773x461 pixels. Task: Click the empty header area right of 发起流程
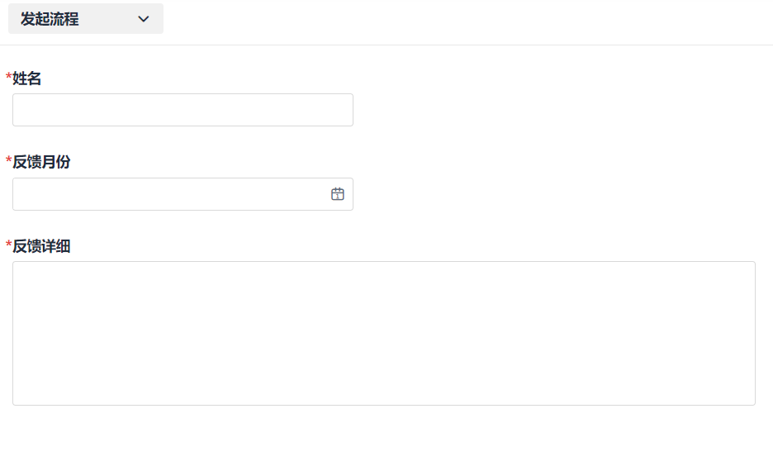462,20
